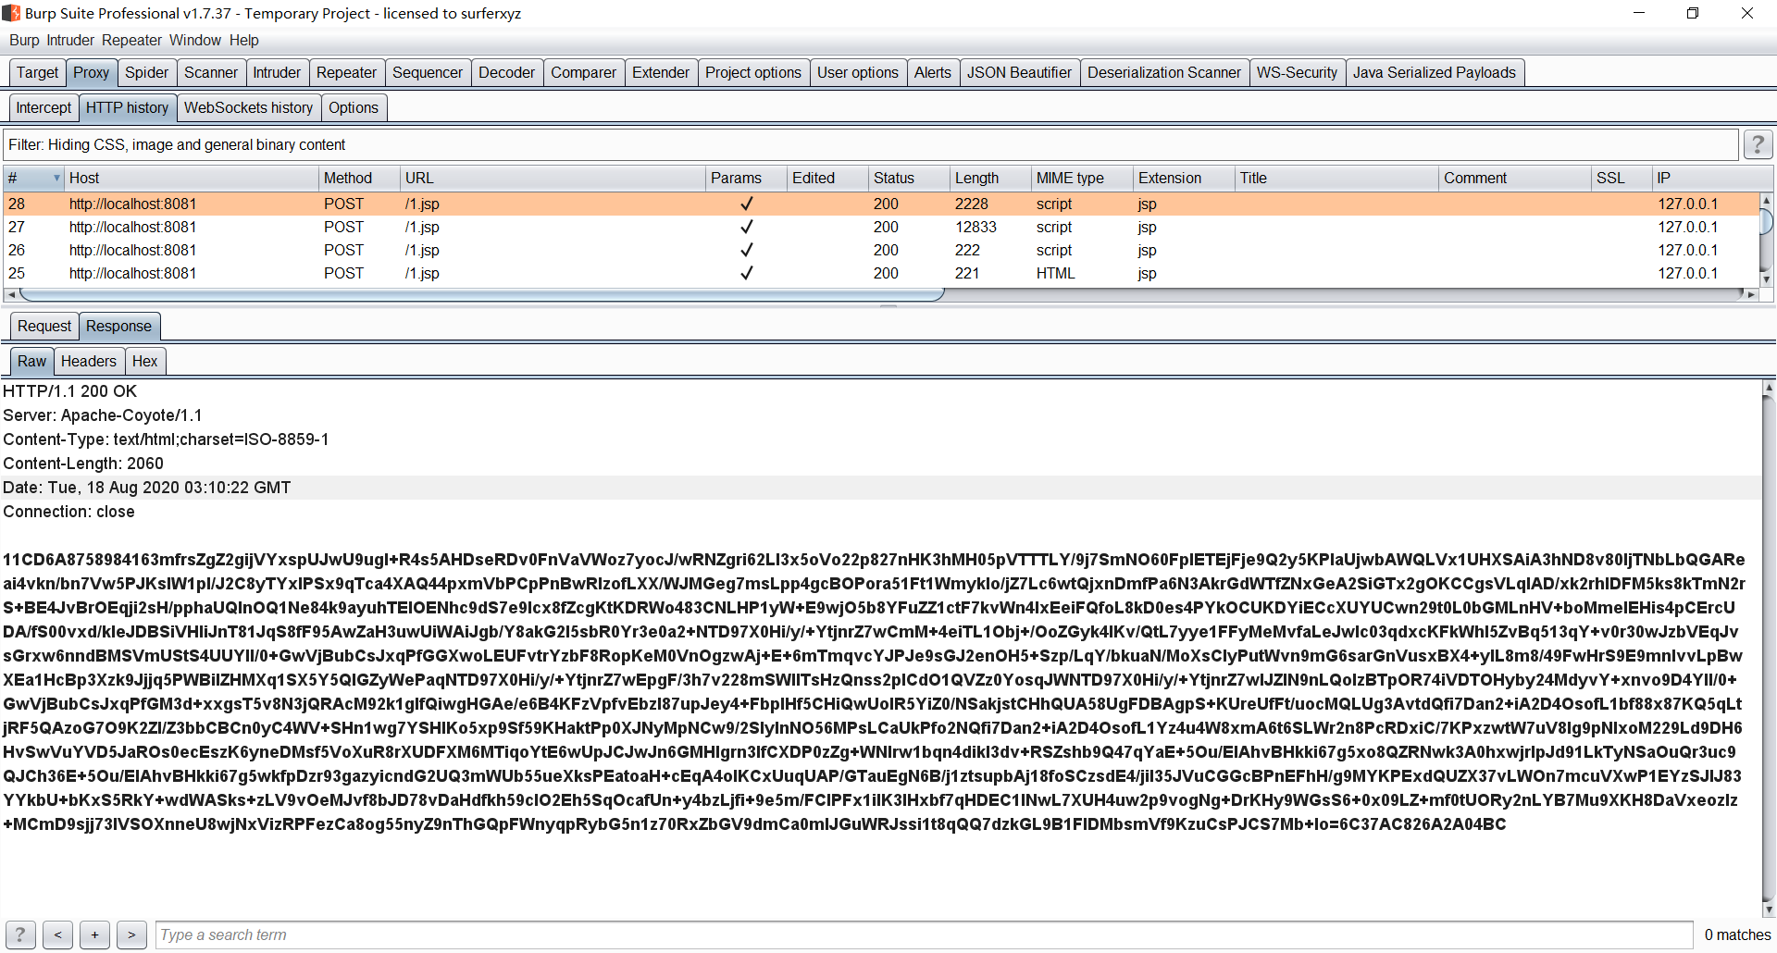This screenshot has width=1777, height=953.
Task: Click response pane scroll-down arrow
Action: pyautogui.click(x=1769, y=910)
